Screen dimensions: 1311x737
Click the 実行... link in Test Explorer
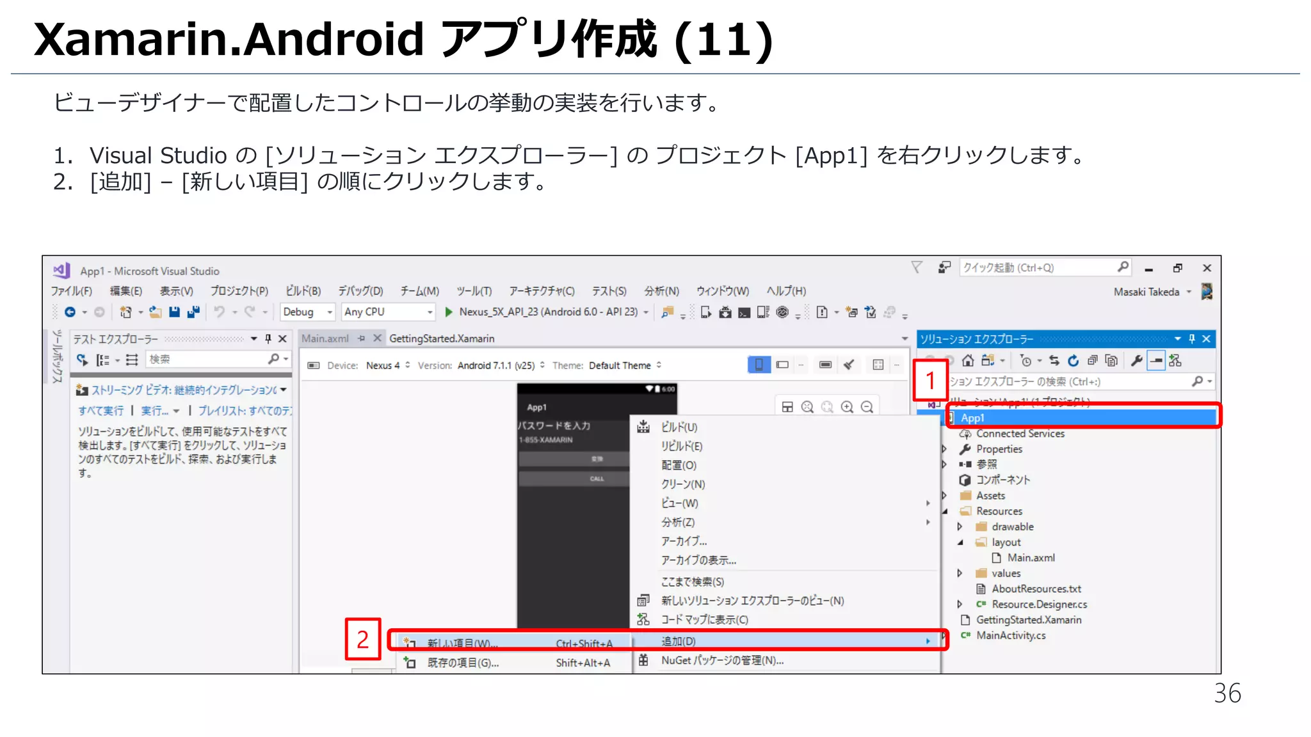pos(156,411)
